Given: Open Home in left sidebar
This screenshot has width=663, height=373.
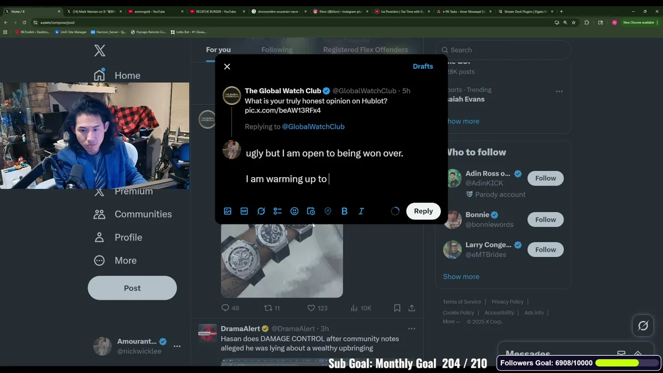Looking at the screenshot, I should [117, 75].
